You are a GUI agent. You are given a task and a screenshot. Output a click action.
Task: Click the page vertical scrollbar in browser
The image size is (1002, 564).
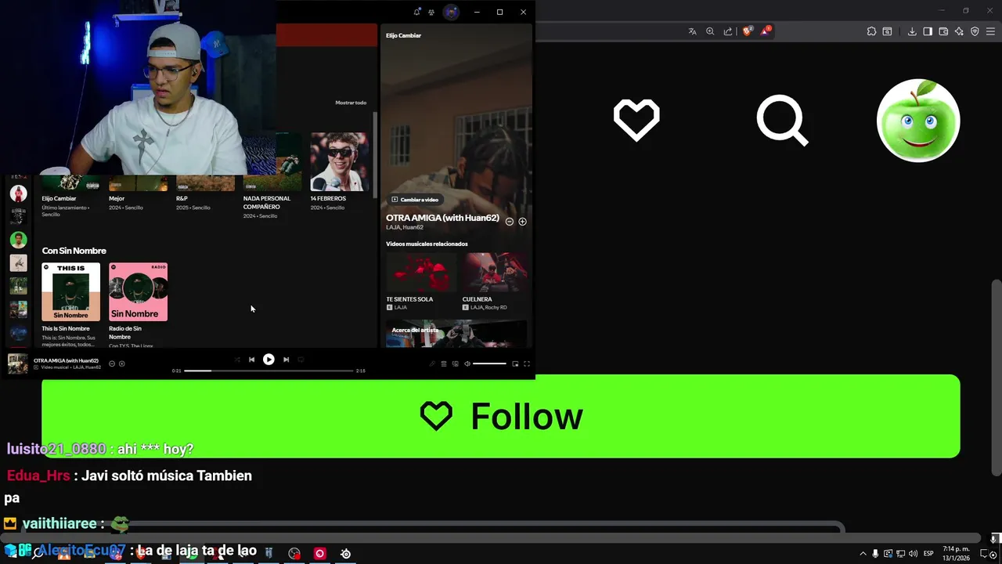click(x=997, y=378)
